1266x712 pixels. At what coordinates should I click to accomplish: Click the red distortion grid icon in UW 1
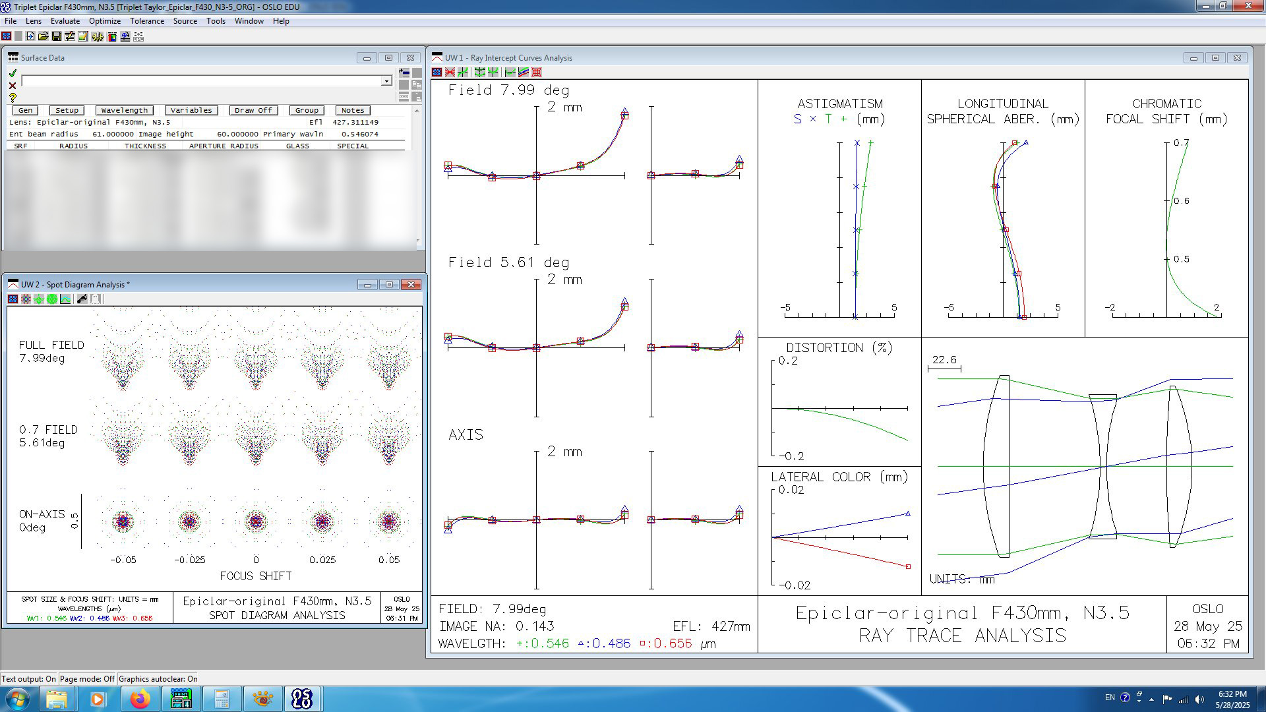[537, 73]
